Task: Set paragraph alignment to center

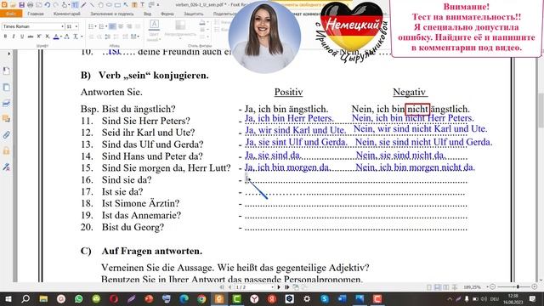Action: coord(121,26)
